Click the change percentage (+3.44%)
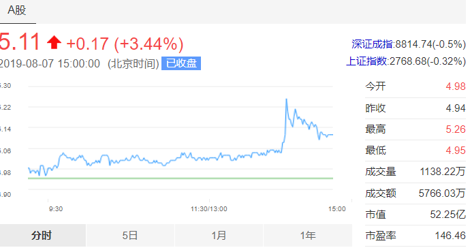 tap(148, 44)
